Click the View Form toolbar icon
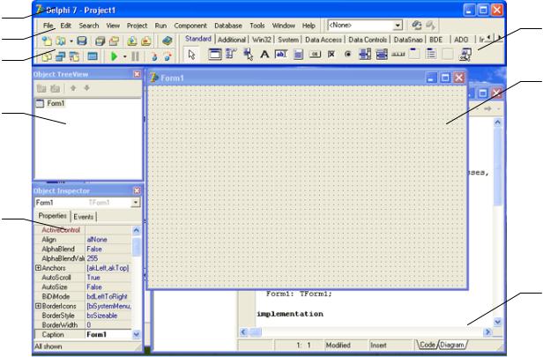543x357 pixels. tap(61, 56)
